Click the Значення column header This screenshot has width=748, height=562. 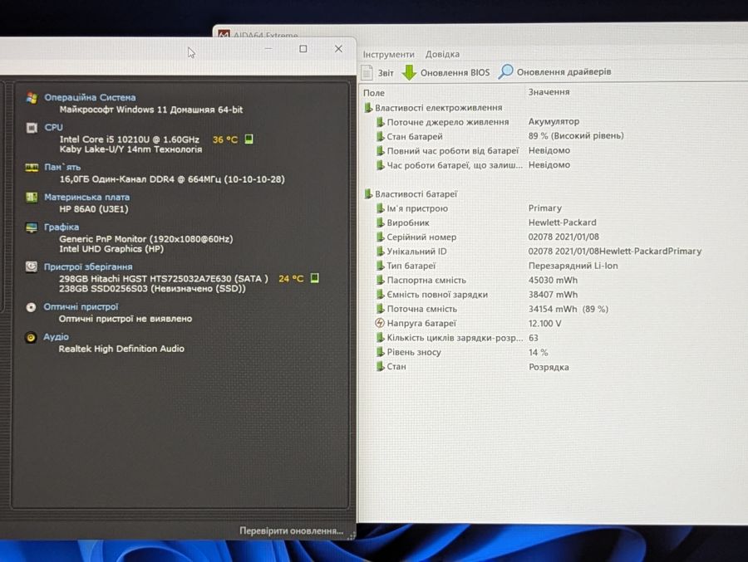(549, 91)
